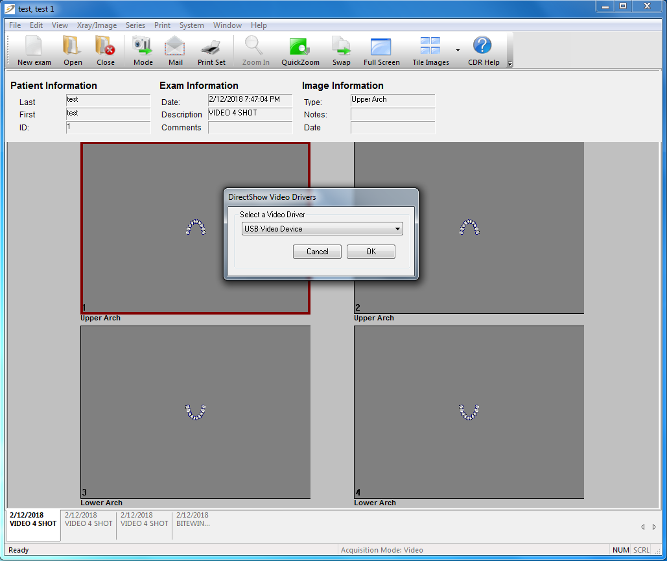Minimize the test, test 1 window
Image resolution: width=667 pixels, height=561 pixels.
(605, 6)
